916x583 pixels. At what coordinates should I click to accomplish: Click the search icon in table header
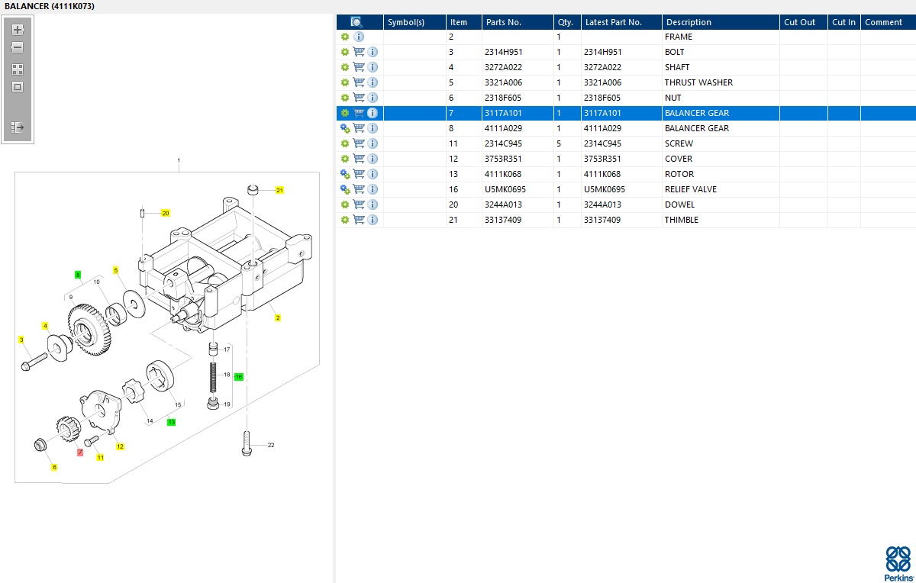click(x=356, y=22)
